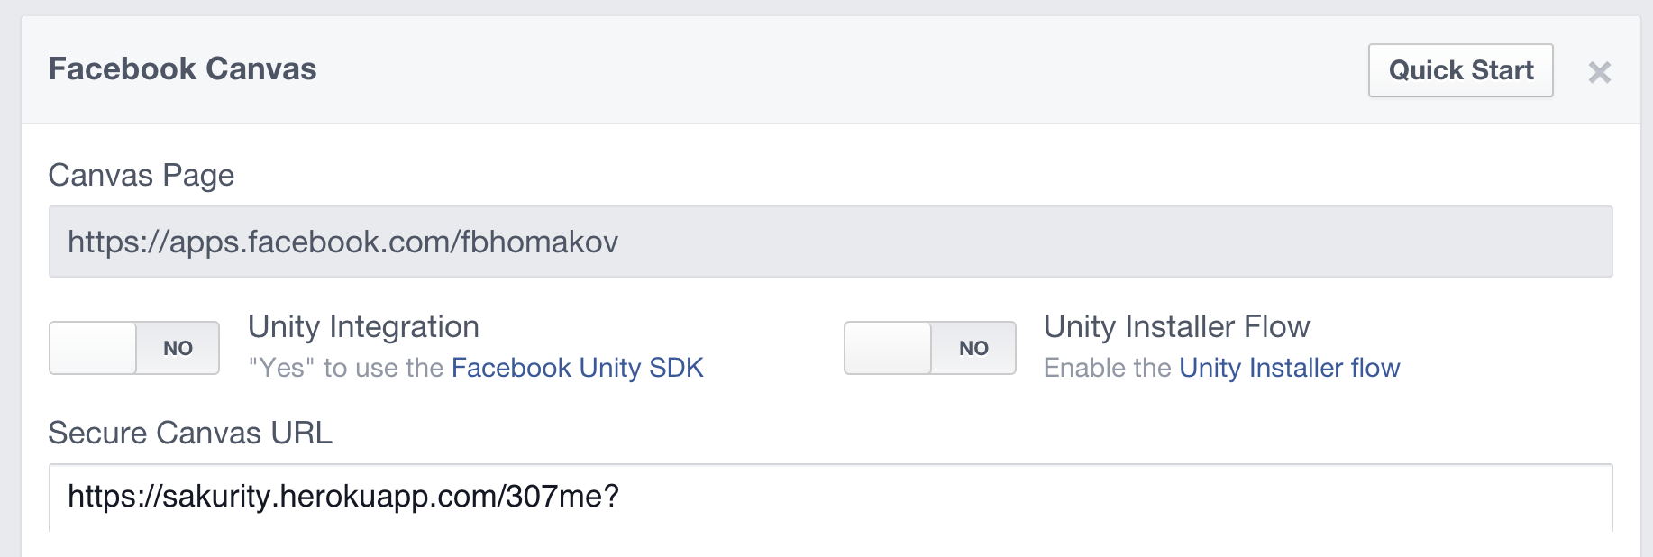Click the Secure Canvas URL label
This screenshot has height=557, width=1653.
tap(190, 433)
